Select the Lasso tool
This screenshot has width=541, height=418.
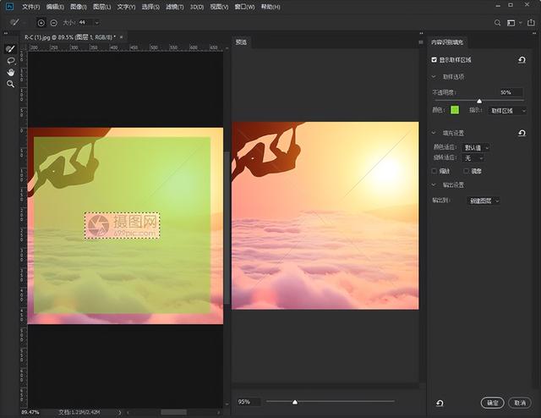point(10,61)
